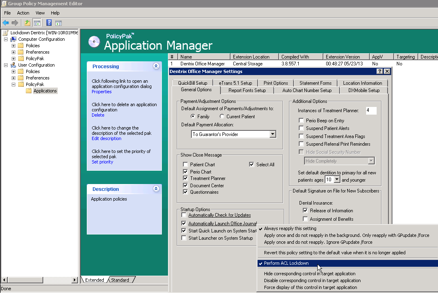438x293 pixels.
Task: Click the Show/Hide action pane icon
Action: [x=59, y=23]
